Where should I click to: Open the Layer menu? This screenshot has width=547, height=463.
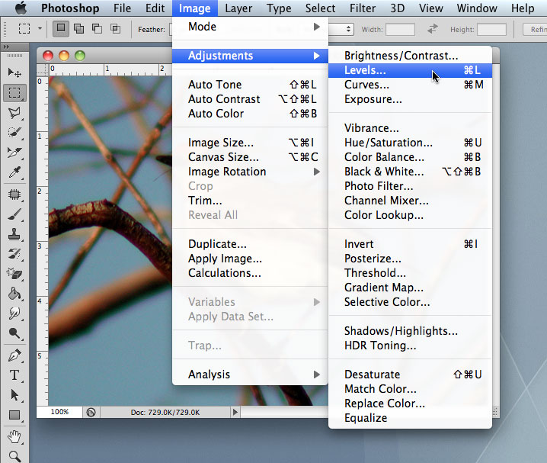coord(238,8)
